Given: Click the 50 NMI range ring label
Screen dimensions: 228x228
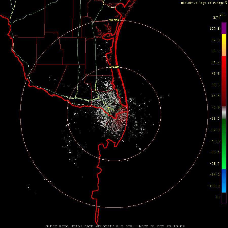Looking at the screenshot, I should 114,67.
